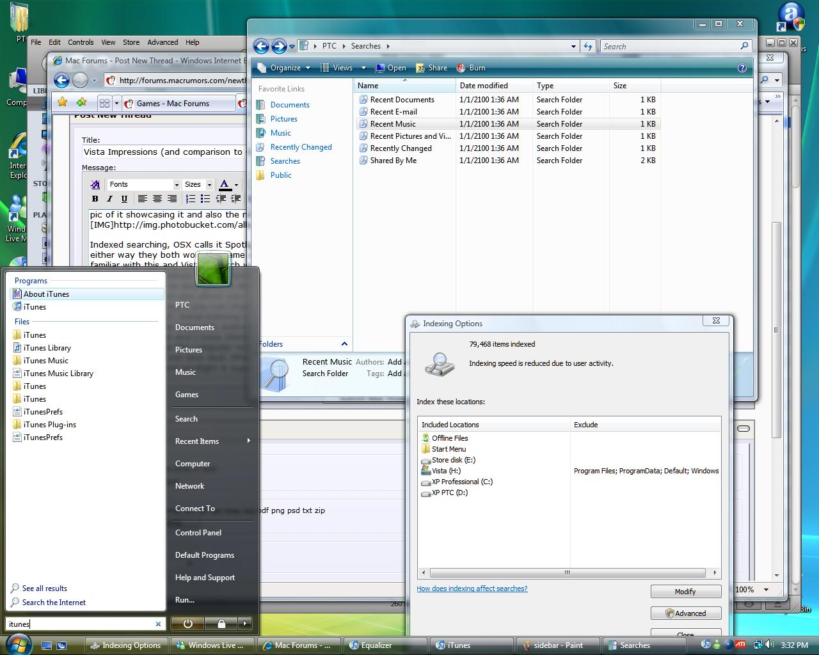
Task: Click the IE Add to Favorites icon
Action: pyautogui.click(x=81, y=102)
